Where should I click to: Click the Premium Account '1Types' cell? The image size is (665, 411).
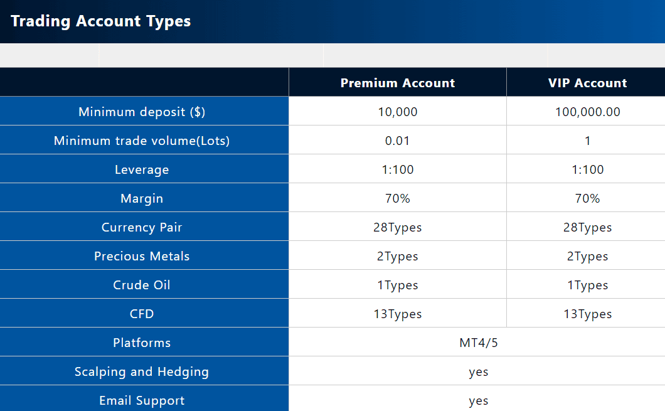tap(397, 286)
